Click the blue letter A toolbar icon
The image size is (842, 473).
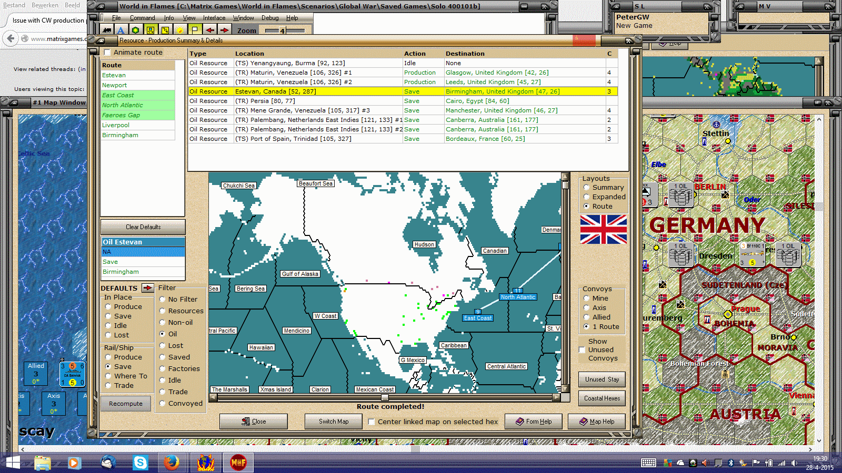tap(121, 30)
